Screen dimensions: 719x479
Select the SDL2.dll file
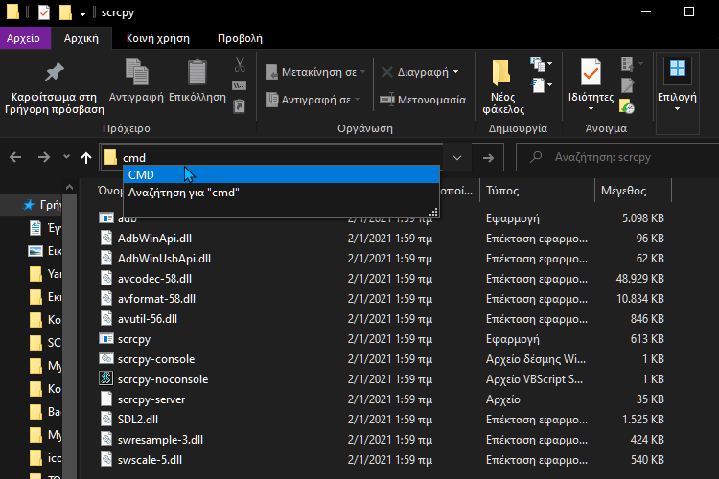coord(137,420)
